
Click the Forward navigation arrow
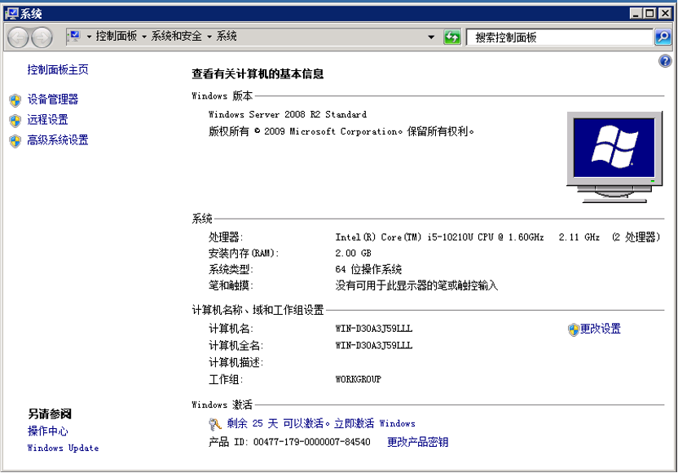pyautogui.click(x=42, y=38)
